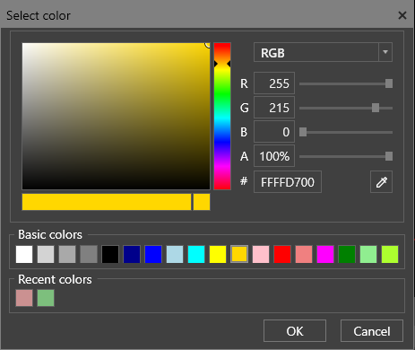This screenshot has height=350, width=415.
Task: Click the hex color code field
Action: tap(288, 182)
